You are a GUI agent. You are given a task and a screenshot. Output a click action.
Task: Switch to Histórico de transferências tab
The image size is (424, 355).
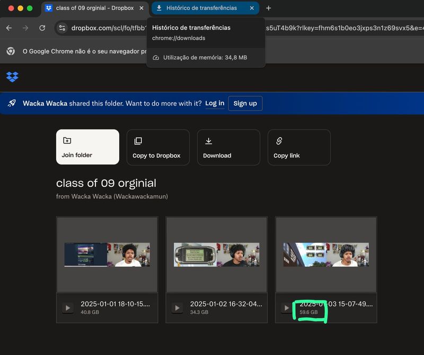click(x=201, y=8)
